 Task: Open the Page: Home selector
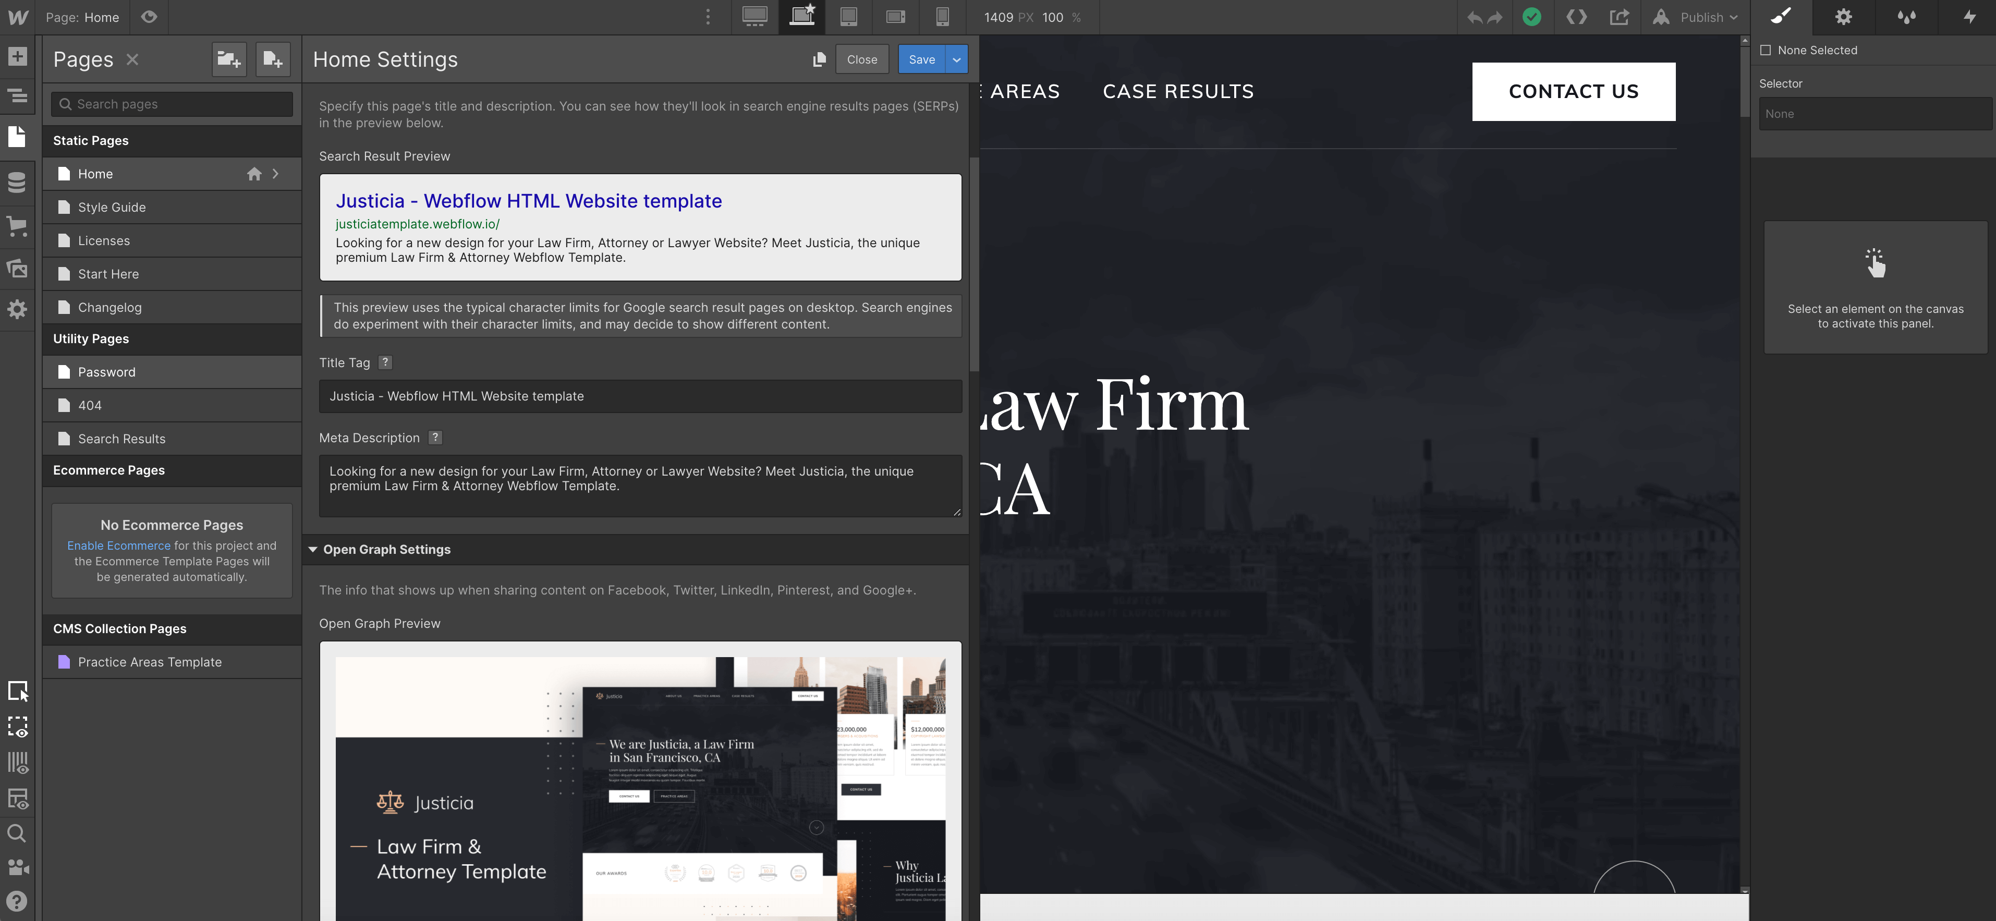pyautogui.click(x=82, y=16)
